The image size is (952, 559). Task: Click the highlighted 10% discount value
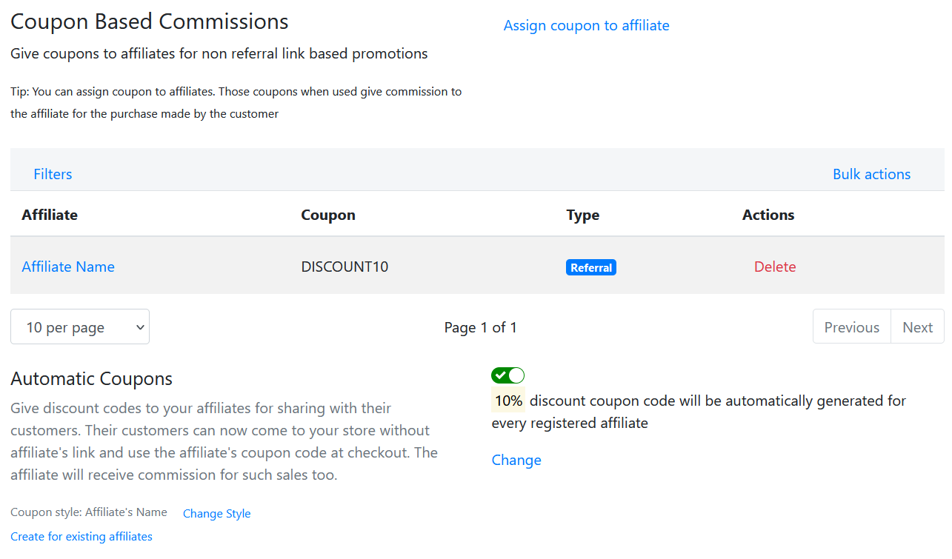coord(508,401)
